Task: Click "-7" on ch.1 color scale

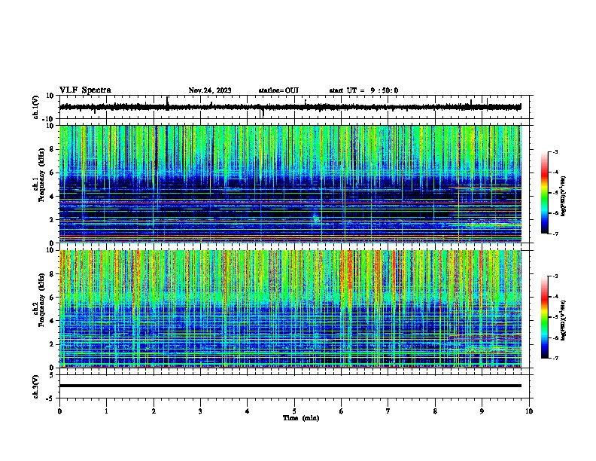Action: [555, 234]
